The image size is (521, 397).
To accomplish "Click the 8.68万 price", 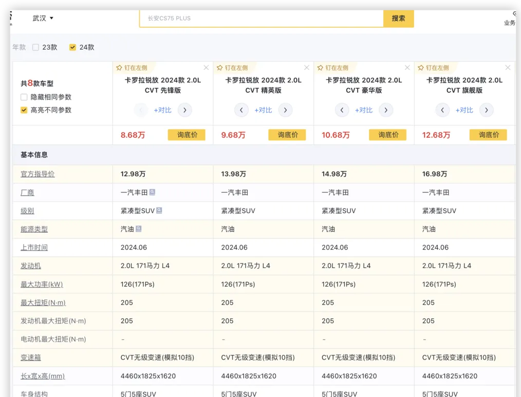I will click(133, 135).
